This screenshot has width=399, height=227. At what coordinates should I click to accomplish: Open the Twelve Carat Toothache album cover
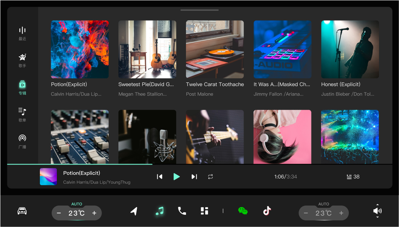pyautogui.click(x=215, y=50)
